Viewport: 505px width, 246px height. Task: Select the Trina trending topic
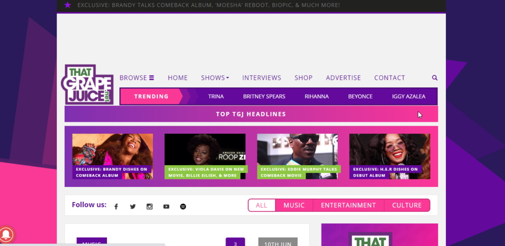pyautogui.click(x=216, y=96)
